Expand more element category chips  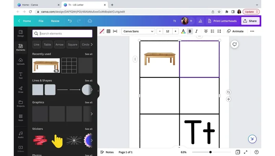92,44
